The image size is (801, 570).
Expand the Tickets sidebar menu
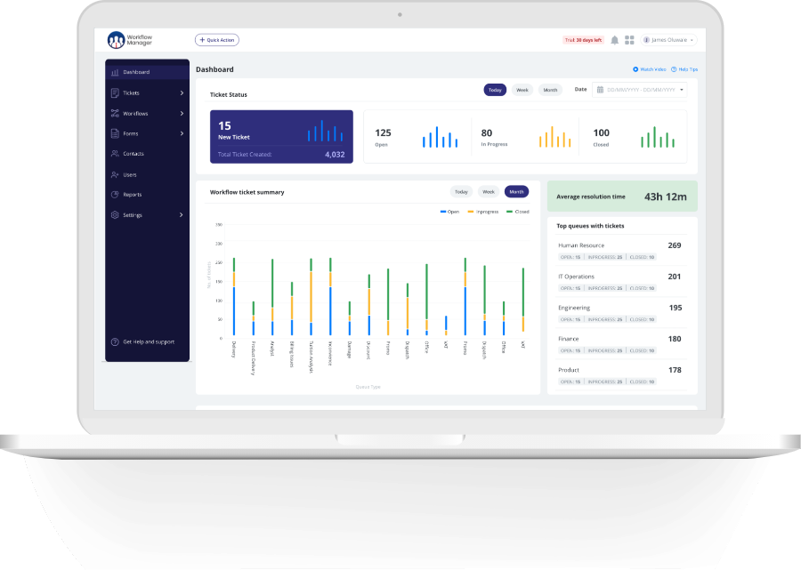(x=147, y=92)
